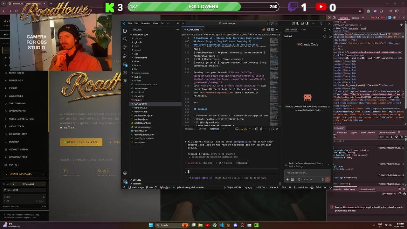Viewport: 407px width, 229px height.
Task: Kill the terminal with the trash icon
Action: (261, 129)
